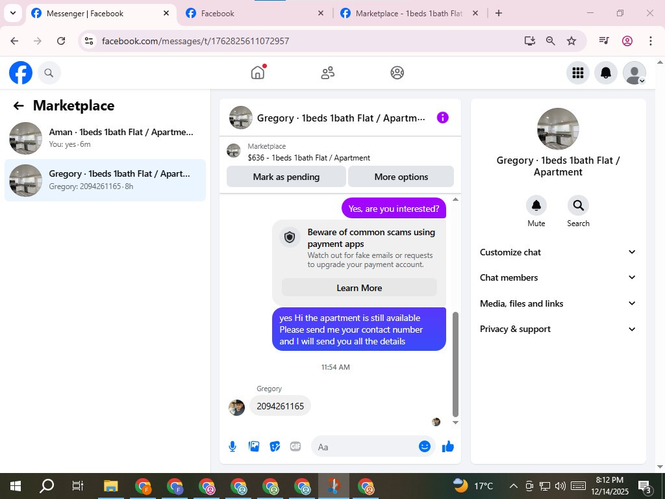
Task: Open the tab search dropdown arrow
Action: pyautogui.click(x=13, y=13)
